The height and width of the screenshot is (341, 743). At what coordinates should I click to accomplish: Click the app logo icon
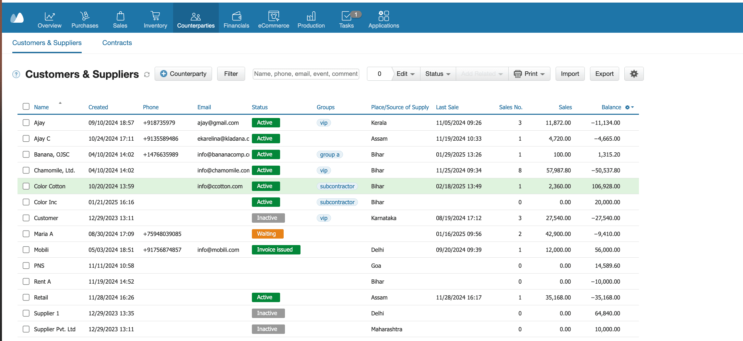click(x=17, y=18)
